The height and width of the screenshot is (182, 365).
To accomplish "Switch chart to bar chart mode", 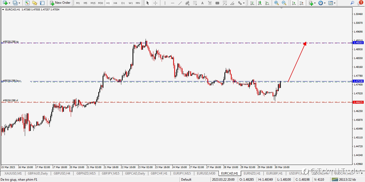I will 252,3.
